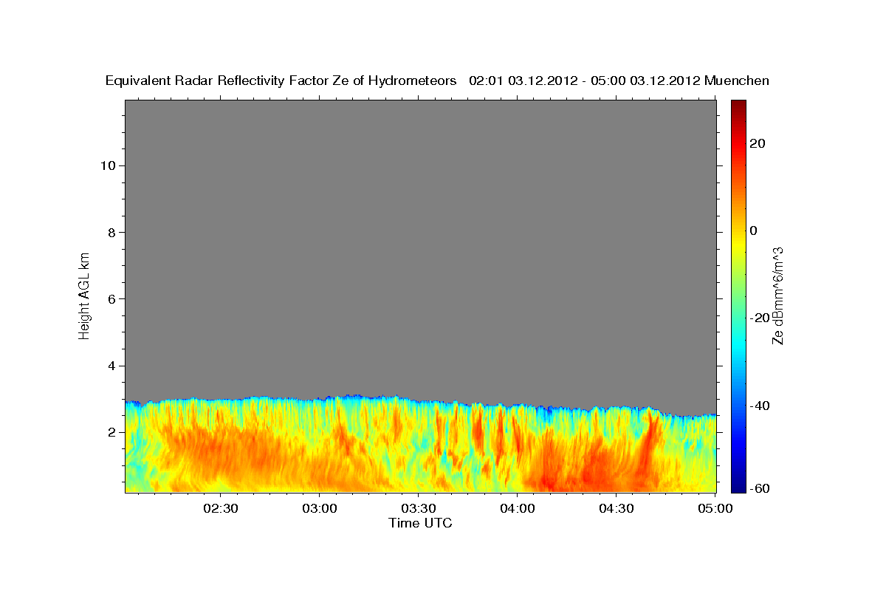This screenshot has height=591, width=886.
Task: Click the colorbar value label '-40'
Action: click(759, 406)
